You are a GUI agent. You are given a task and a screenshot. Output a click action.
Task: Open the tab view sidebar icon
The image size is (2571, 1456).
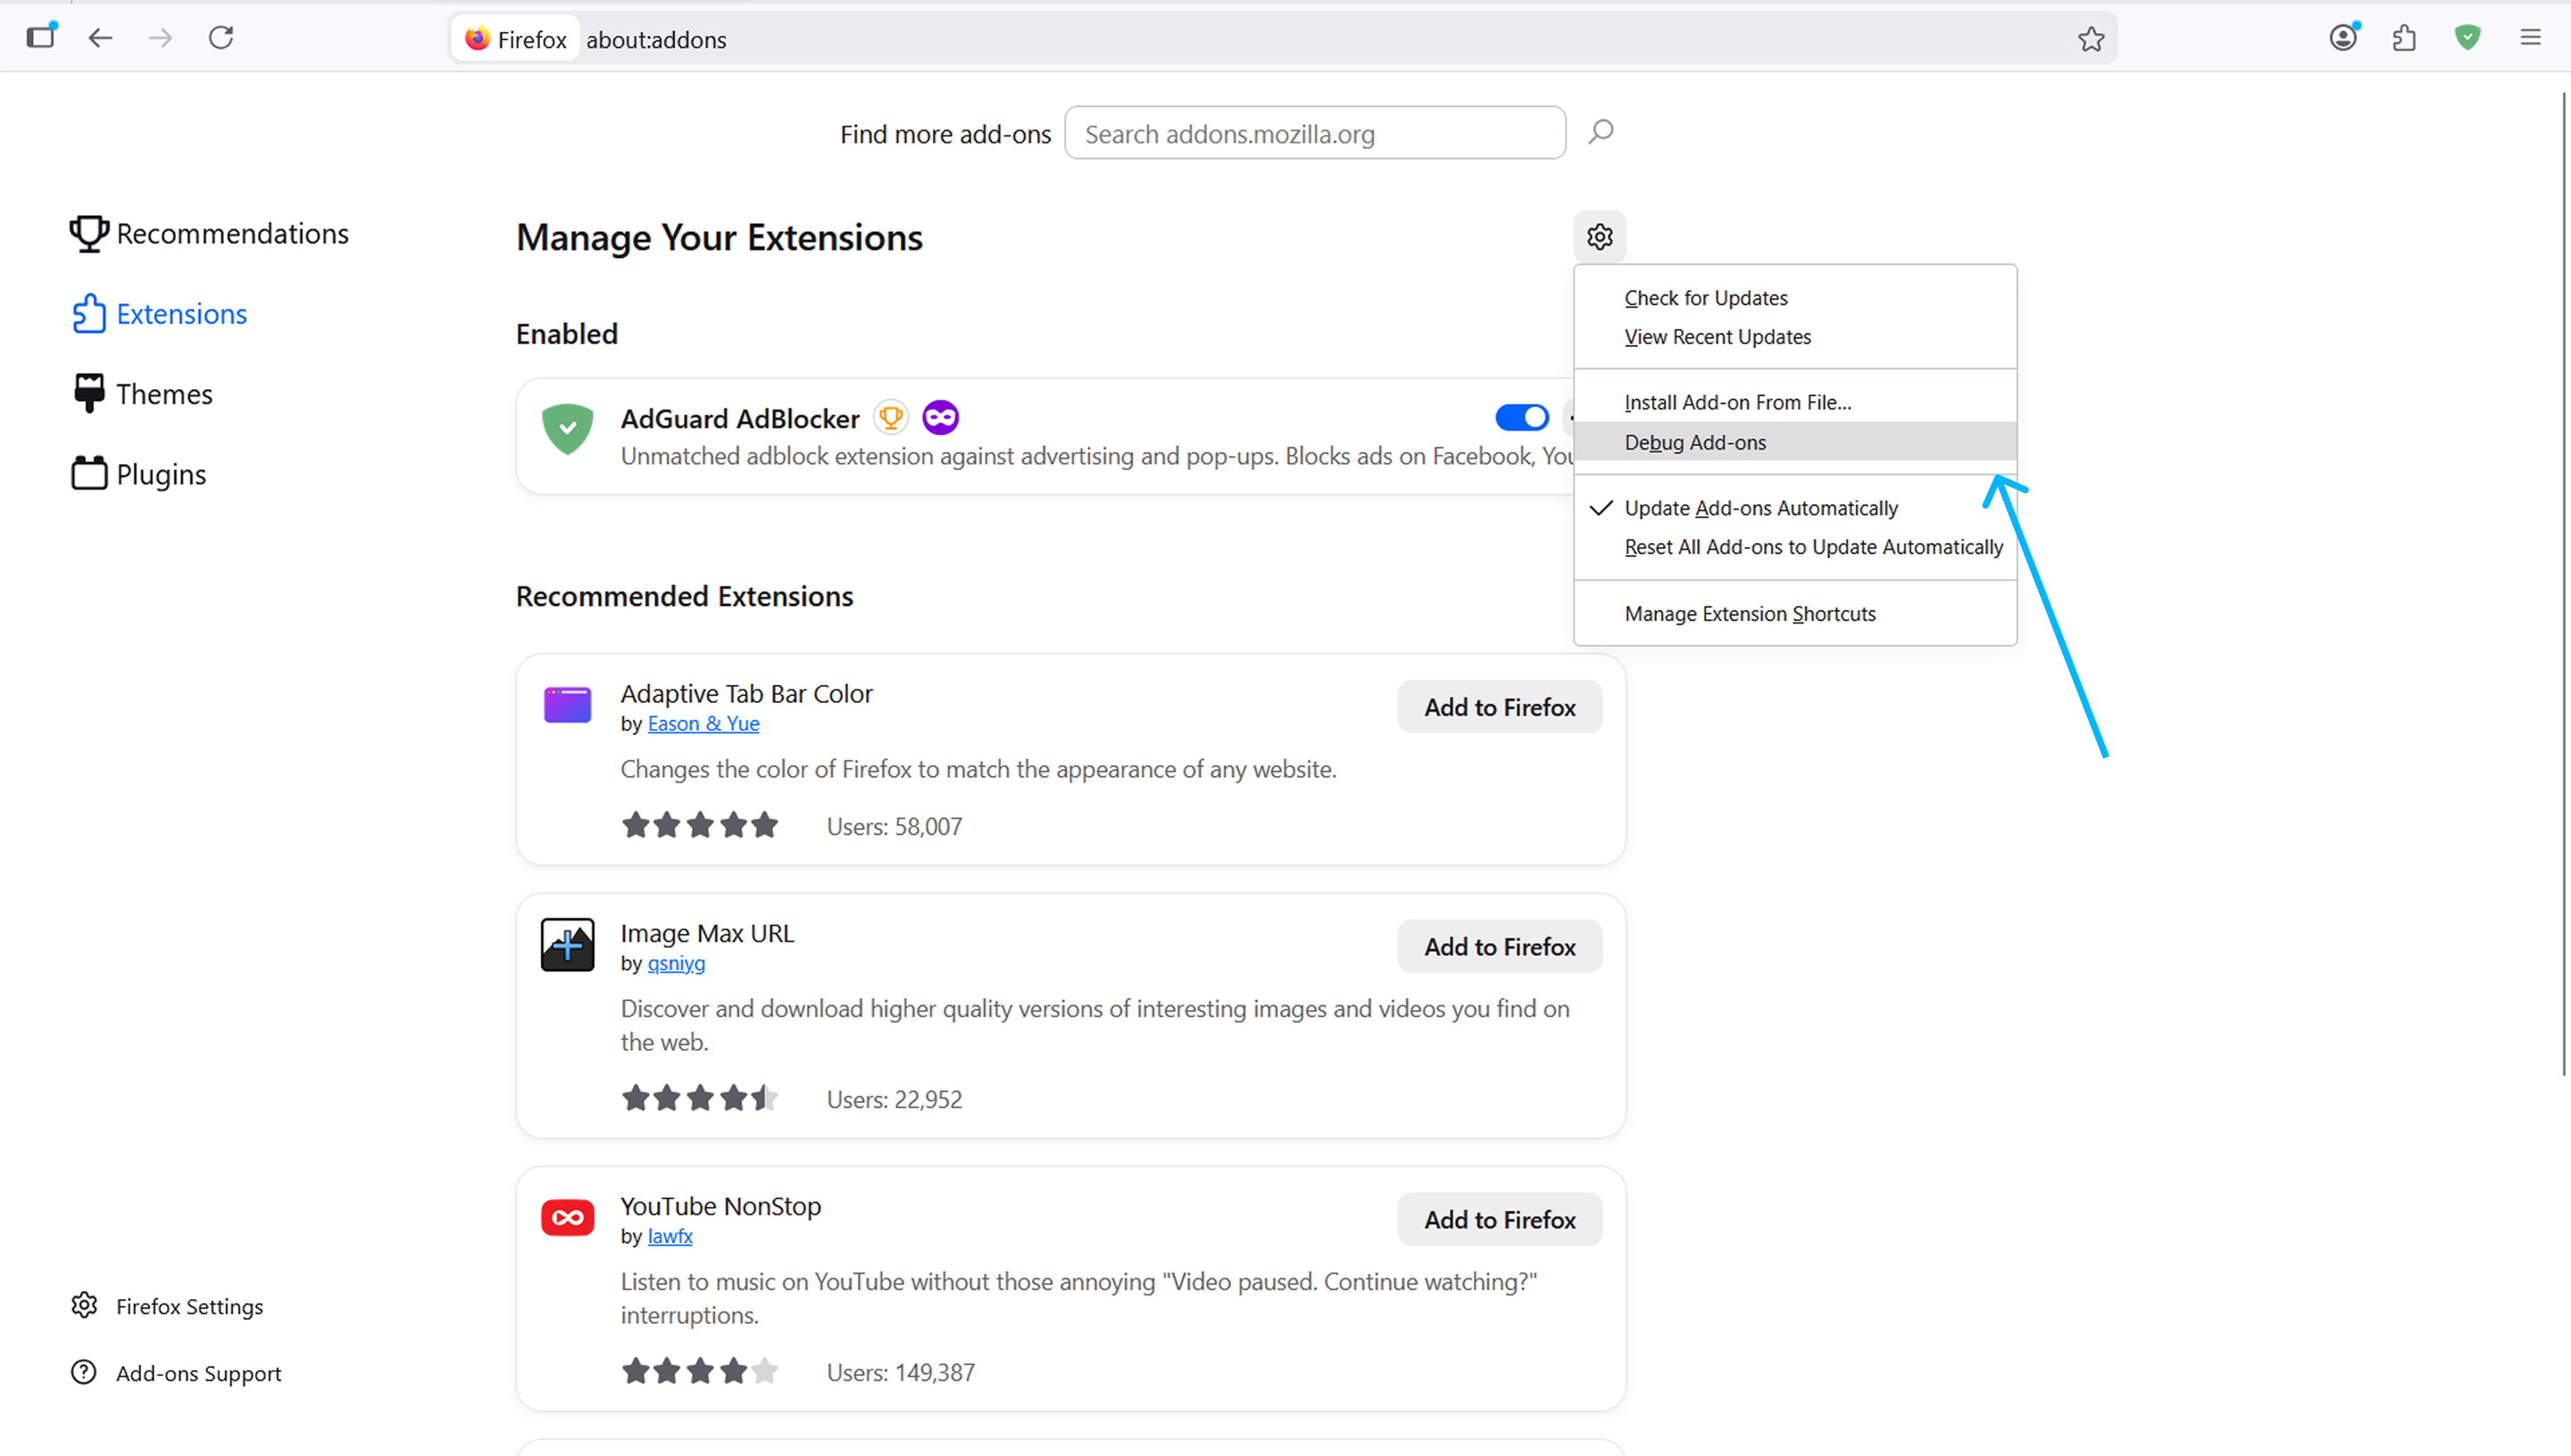pos(41,37)
